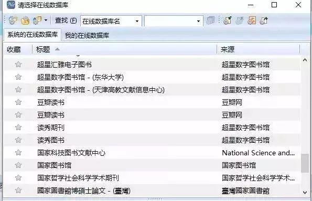Click the NoteExpress app icon in title bar
Screen dimensions: 312x201
coord(11,5)
